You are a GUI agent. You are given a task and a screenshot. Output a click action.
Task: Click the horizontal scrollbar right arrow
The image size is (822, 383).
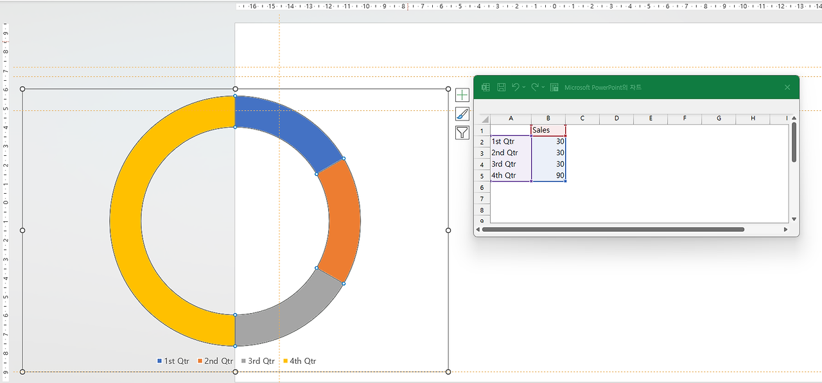tap(785, 229)
